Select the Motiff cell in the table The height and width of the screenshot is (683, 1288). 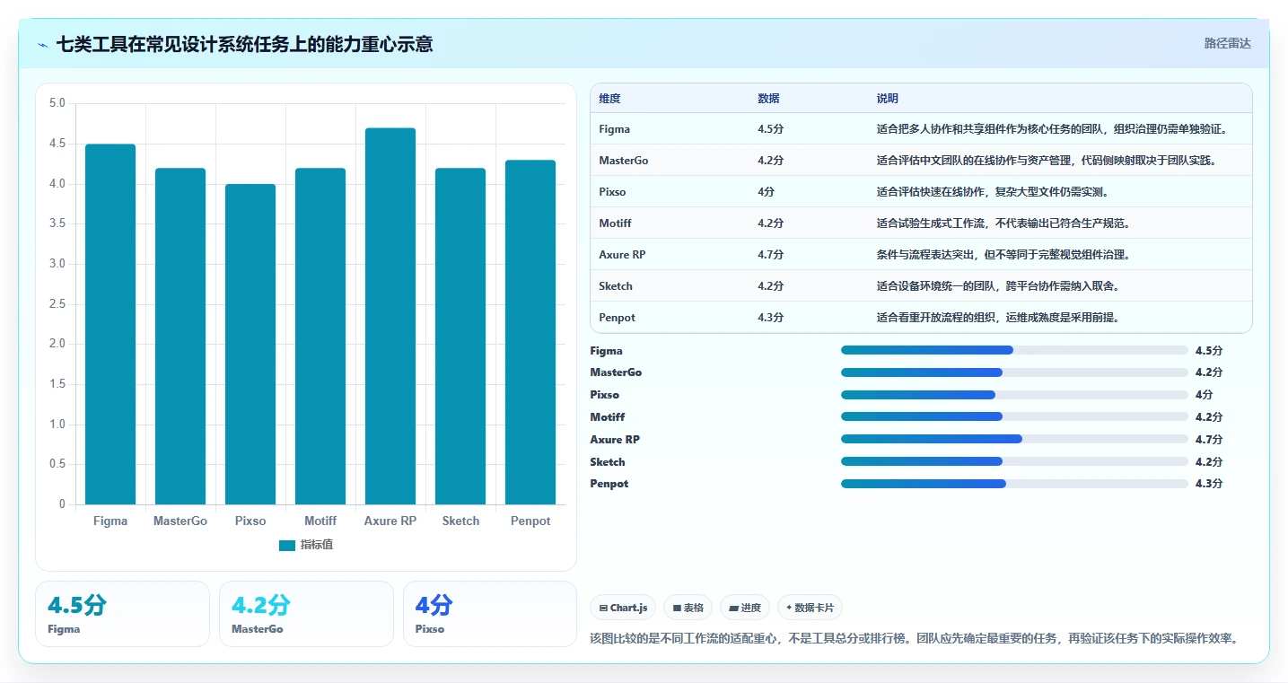pos(615,223)
